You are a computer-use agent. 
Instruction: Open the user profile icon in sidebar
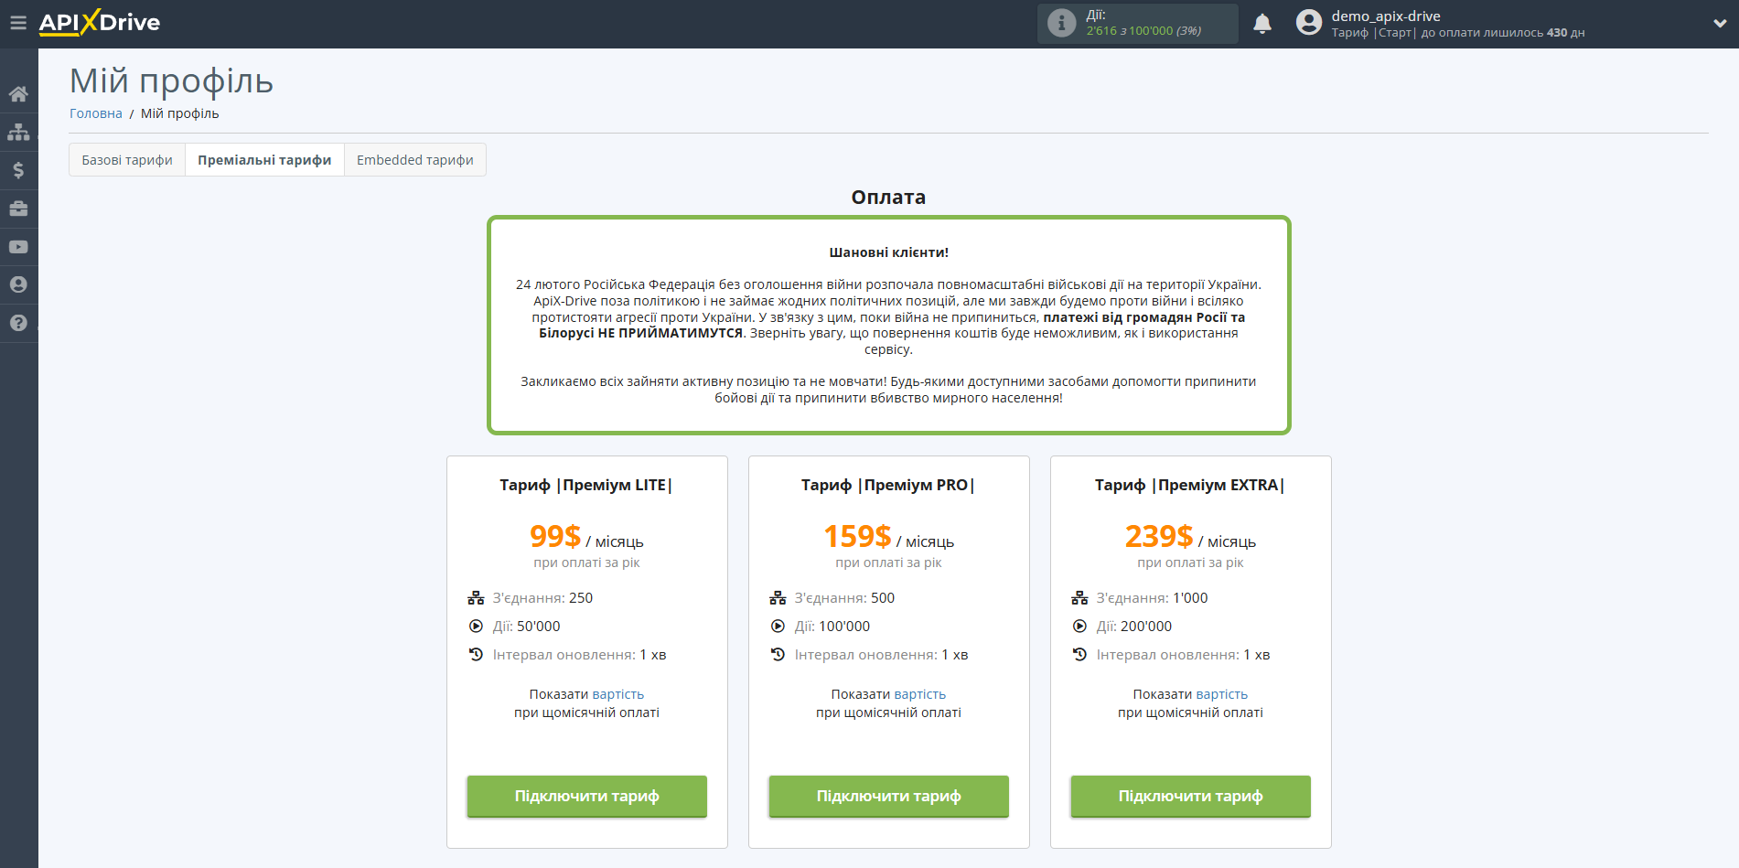click(18, 284)
